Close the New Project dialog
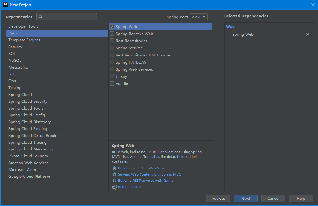This screenshot has height=206, width=318. coord(313,5)
